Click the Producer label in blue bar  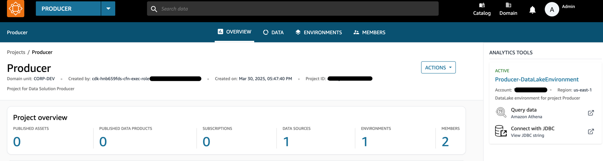[x=17, y=33]
